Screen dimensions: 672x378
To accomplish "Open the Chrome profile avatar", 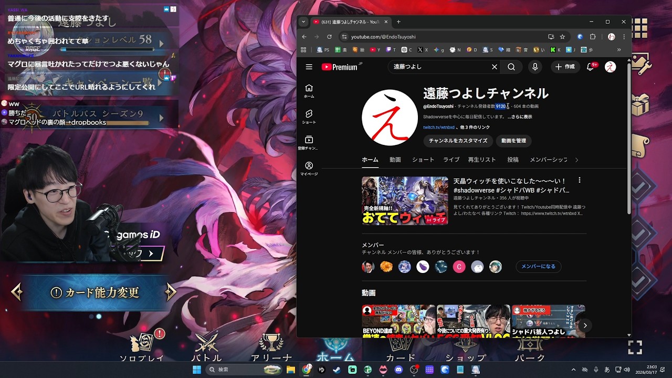I will (611, 37).
